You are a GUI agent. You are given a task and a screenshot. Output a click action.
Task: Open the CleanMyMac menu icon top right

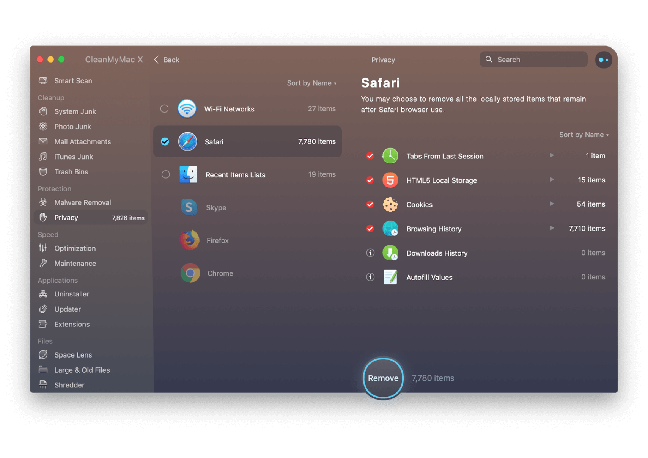(603, 60)
